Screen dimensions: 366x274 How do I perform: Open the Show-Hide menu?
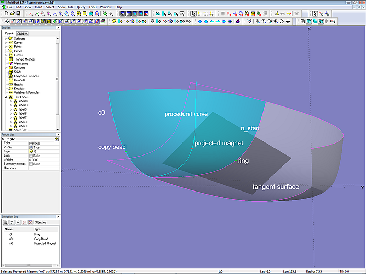(x=65, y=7)
